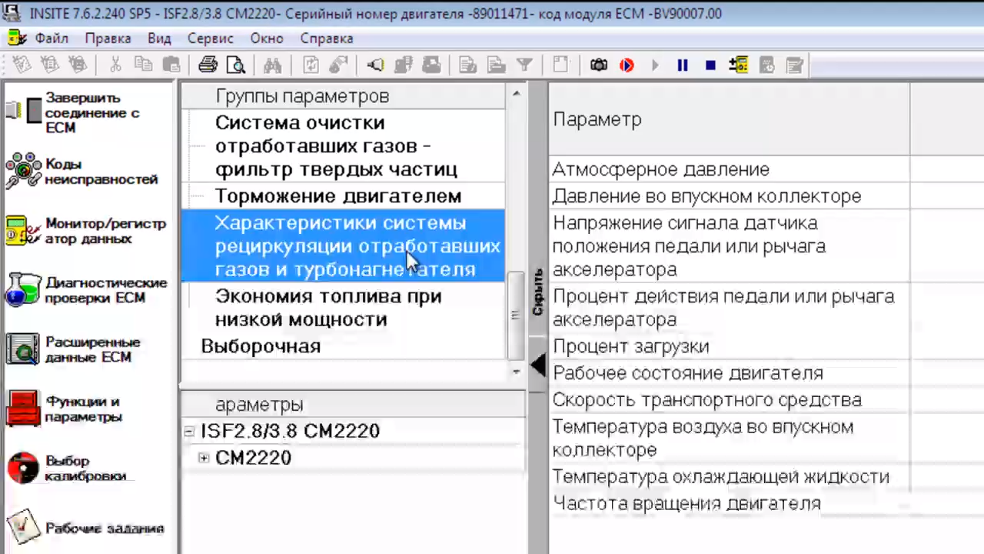Click the parameter groups scrollbar up arrow
The image size is (984, 554).
coord(516,94)
